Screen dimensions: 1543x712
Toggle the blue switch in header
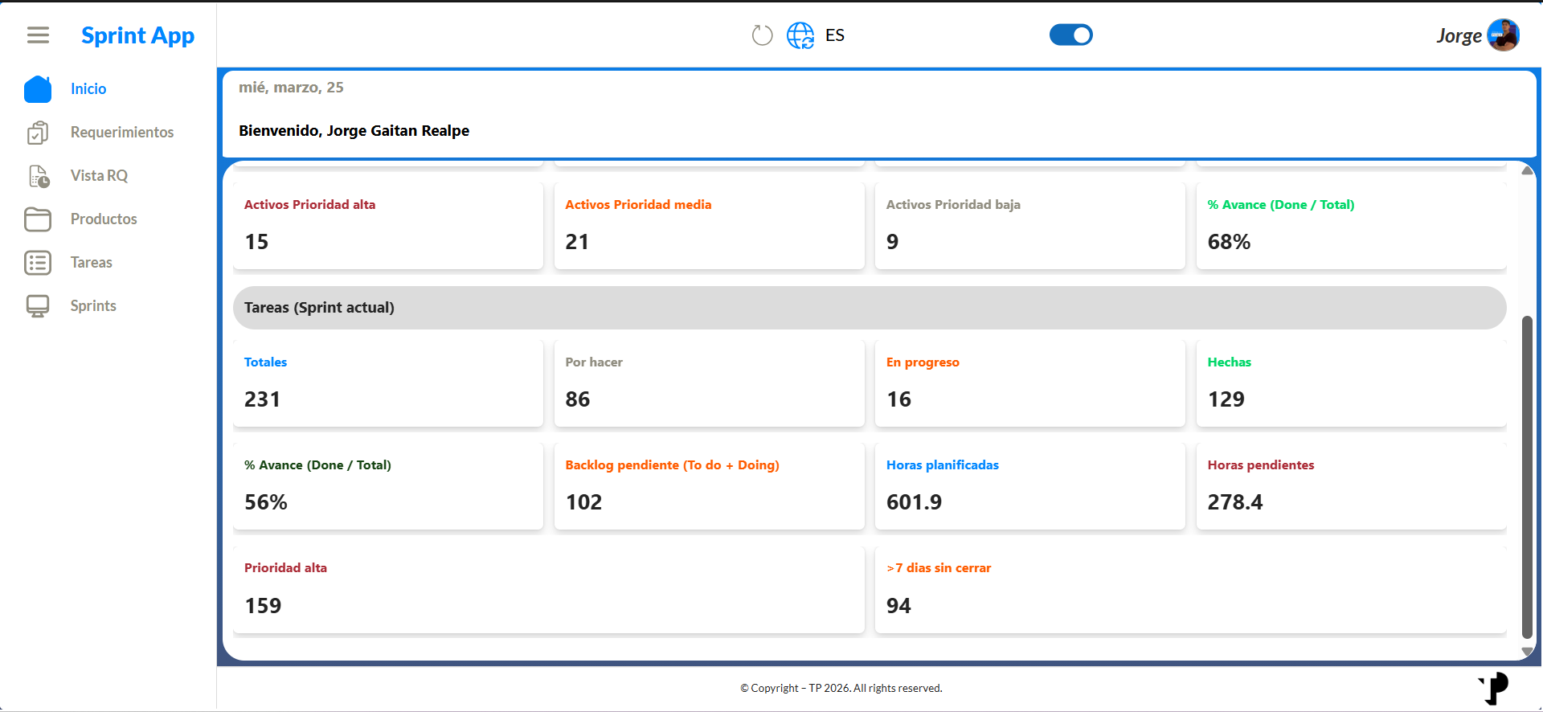(x=1071, y=35)
